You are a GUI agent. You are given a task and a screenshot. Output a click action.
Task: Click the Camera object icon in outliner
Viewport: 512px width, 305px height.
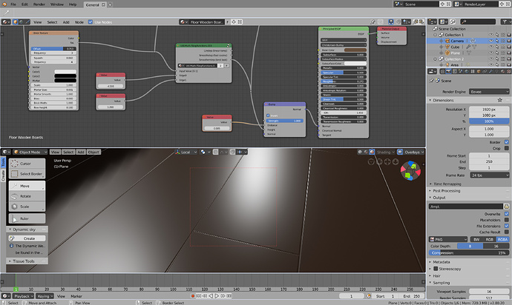click(447, 41)
